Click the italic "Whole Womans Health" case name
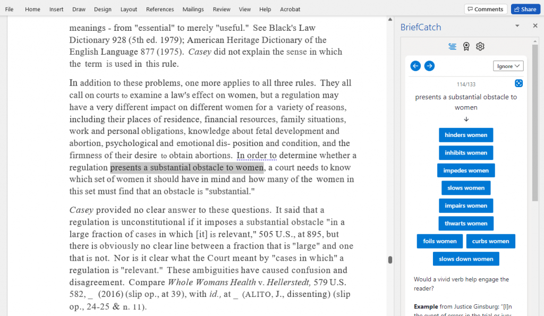 pyautogui.click(x=211, y=283)
